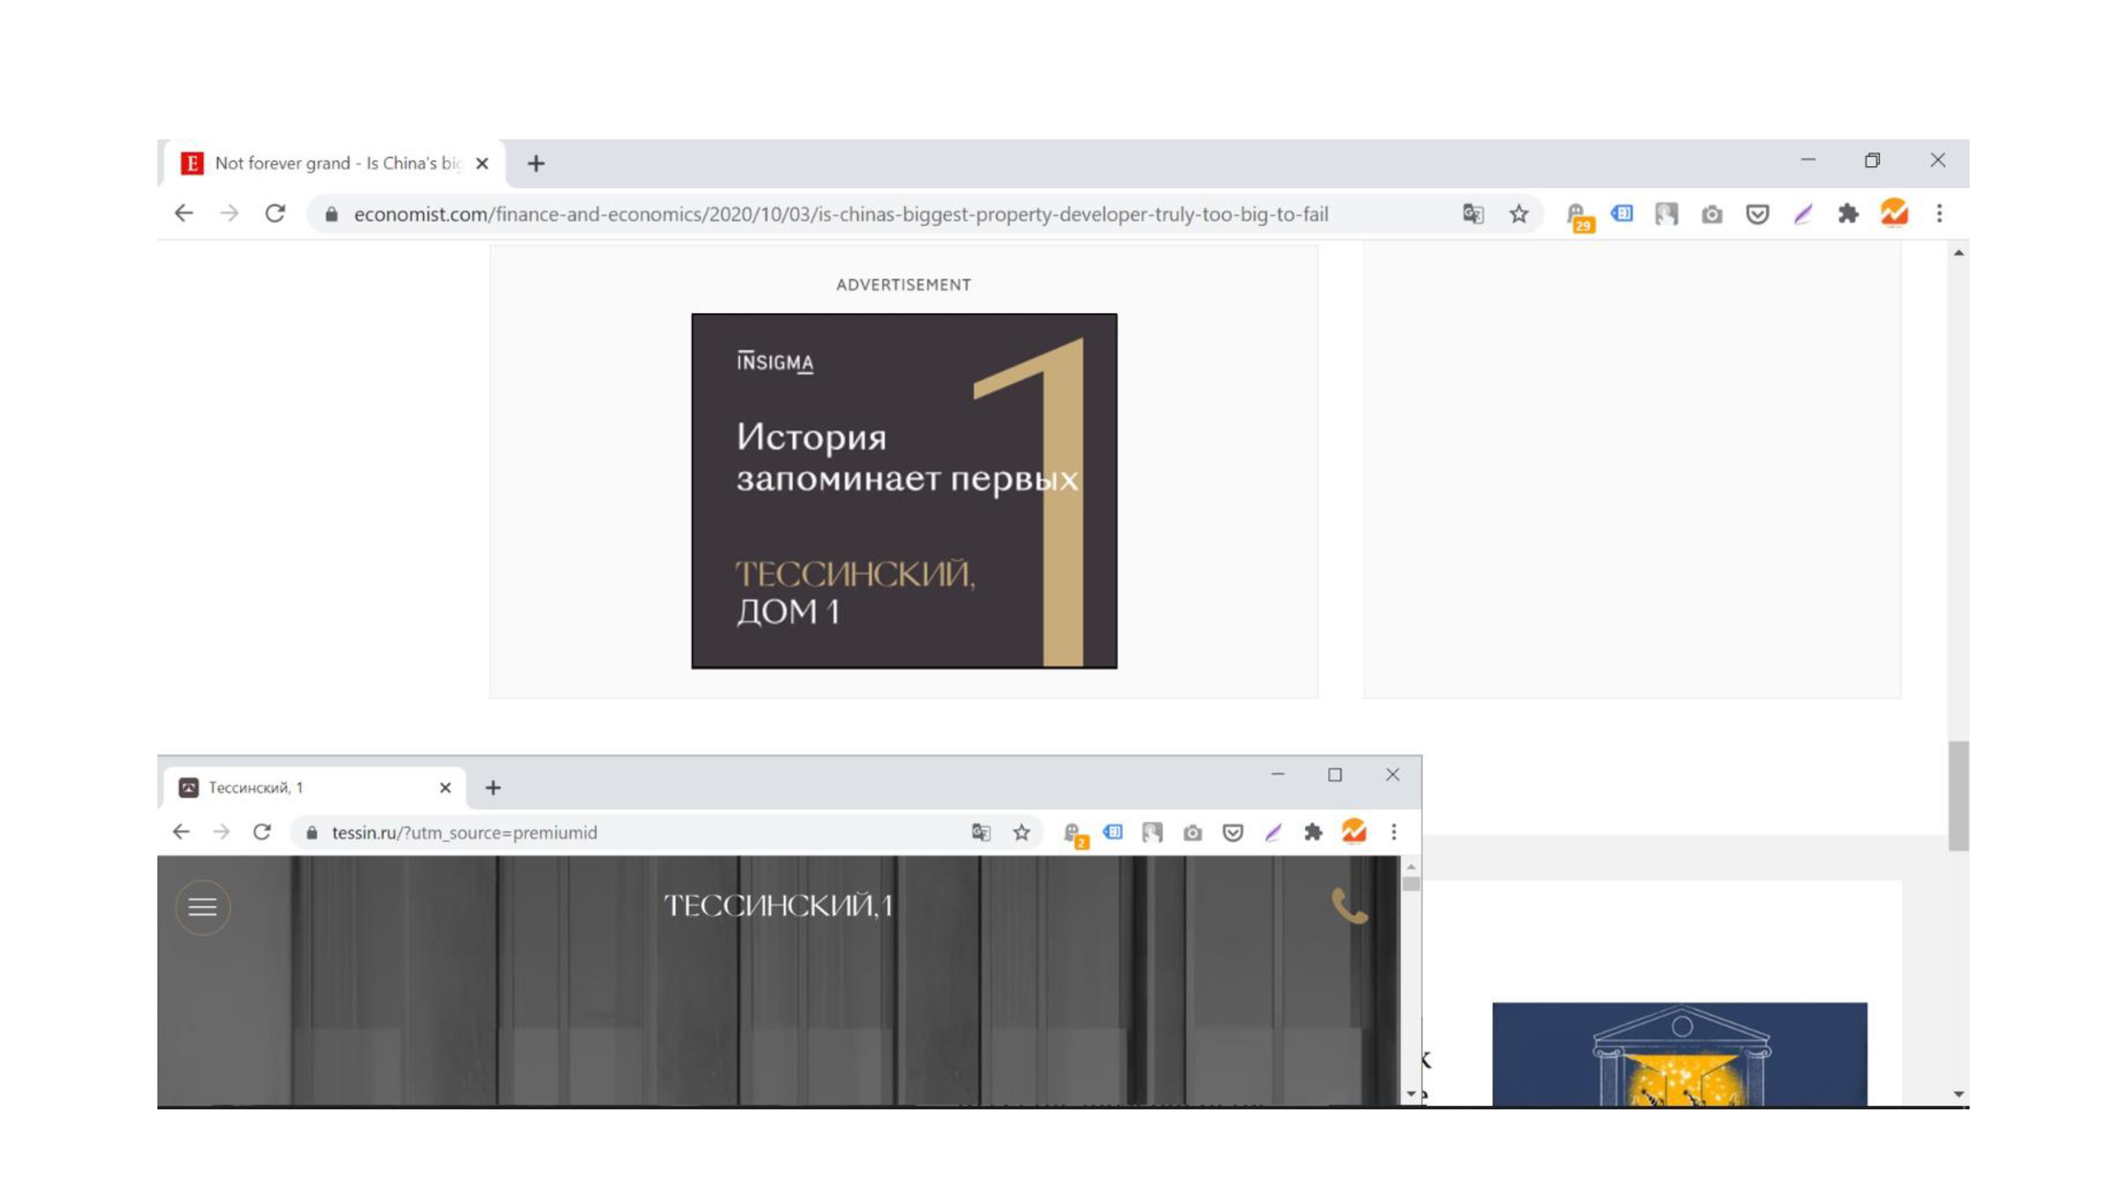Image resolution: width=2127 pixels, height=1196 pixels.
Task: Click the extensions puzzle icon in Economist toolbar
Action: pyautogui.click(x=1848, y=215)
